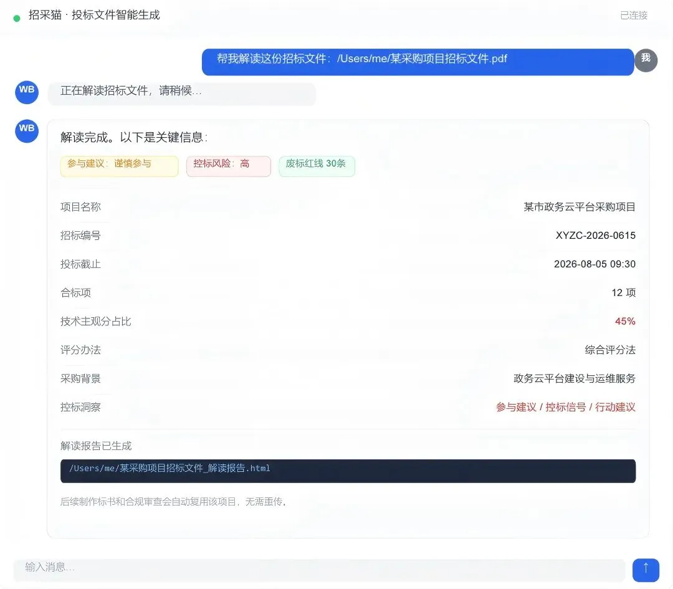The image size is (673, 589).
Task: Open the 参与建议 / 控标信号 / 行动建议 link
Action: pyautogui.click(x=565, y=407)
